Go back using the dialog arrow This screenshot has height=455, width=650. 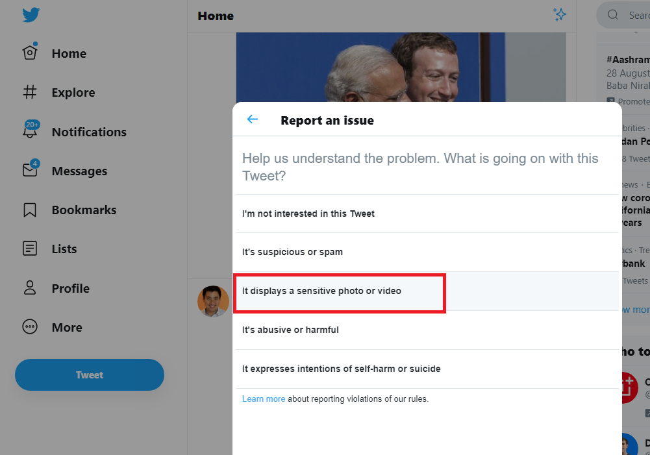tap(253, 119)
